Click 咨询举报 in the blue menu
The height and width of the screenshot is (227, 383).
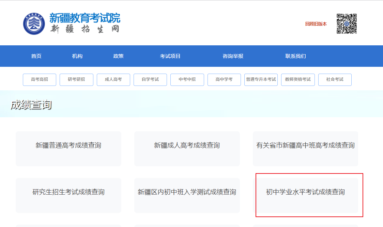(x=233, y=56)
